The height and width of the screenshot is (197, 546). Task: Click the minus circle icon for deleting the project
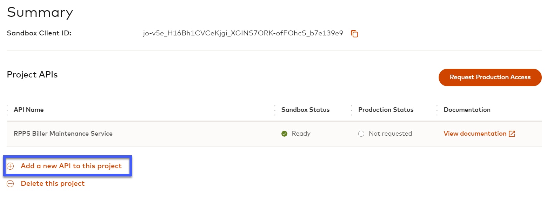11,184
